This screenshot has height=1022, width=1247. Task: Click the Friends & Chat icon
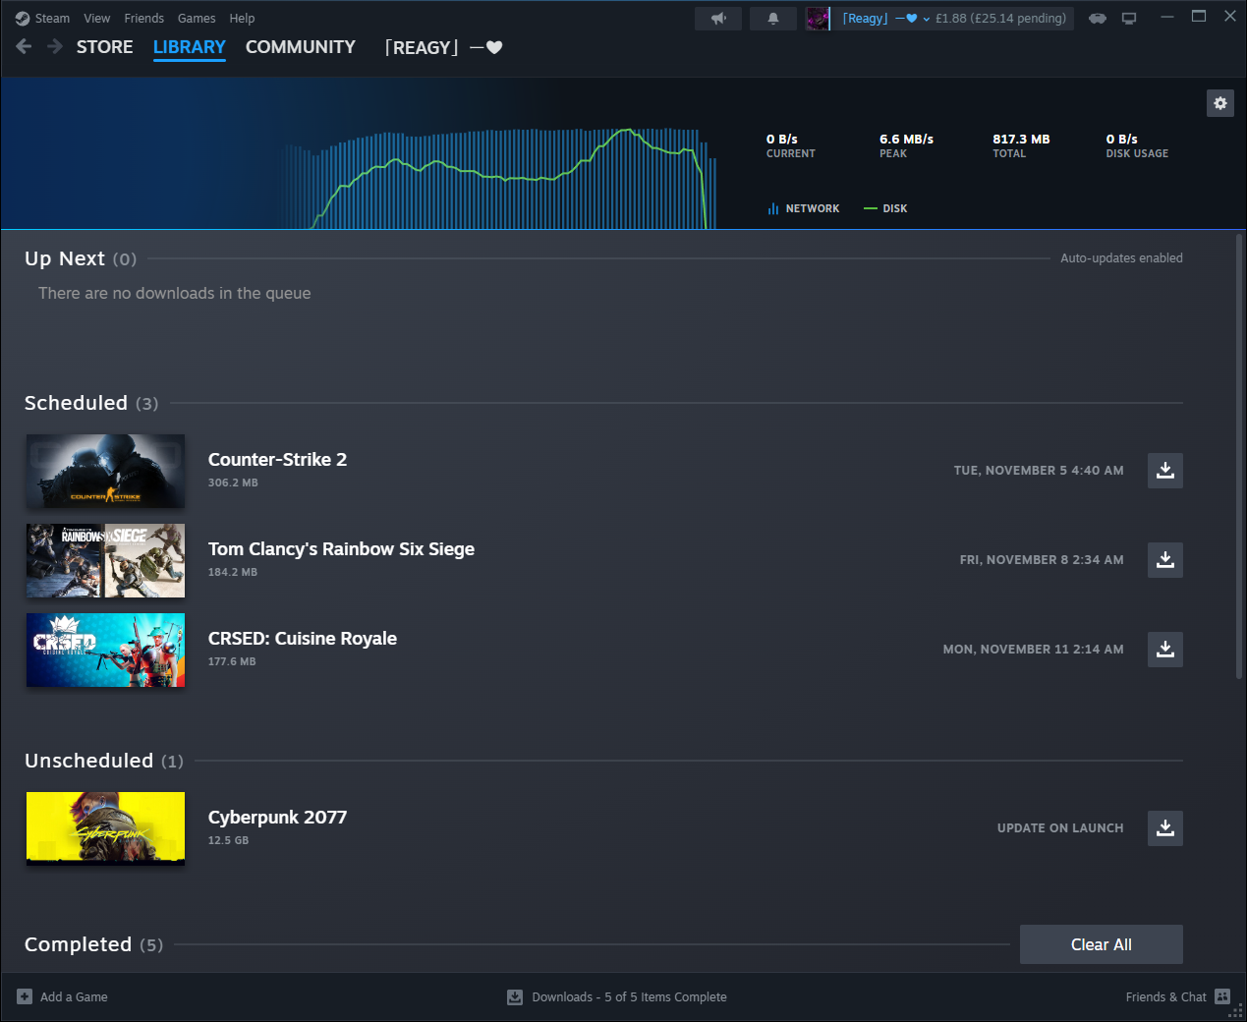tap(1222, 996)
